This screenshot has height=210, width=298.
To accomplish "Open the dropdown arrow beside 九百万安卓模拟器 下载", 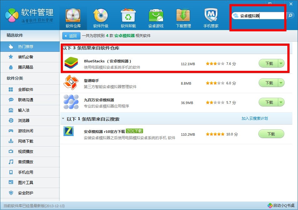I will coord(281,102).
